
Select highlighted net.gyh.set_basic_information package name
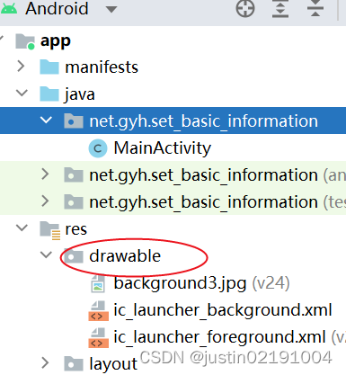pos(203,121)
